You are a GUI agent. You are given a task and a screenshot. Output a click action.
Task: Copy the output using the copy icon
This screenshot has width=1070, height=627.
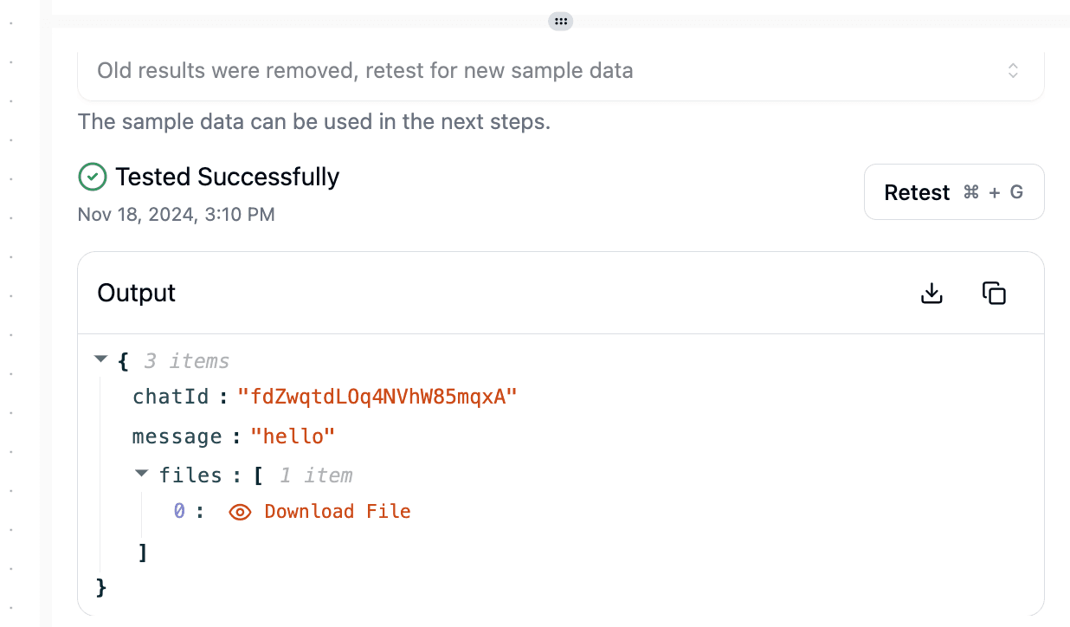click(x=994, y=294)
